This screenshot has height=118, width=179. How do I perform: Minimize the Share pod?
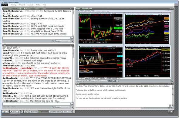click(x=170, y=8)
